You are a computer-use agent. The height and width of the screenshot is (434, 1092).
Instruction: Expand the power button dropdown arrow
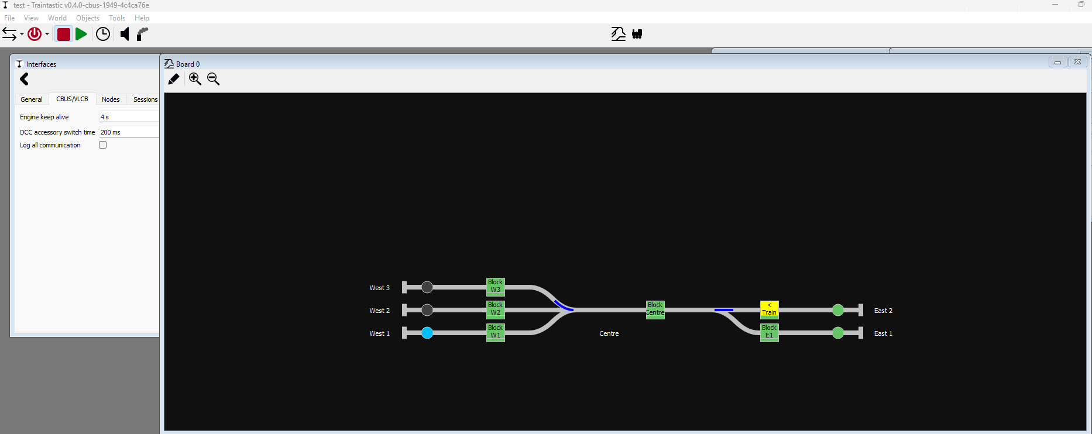coord(47,35)
